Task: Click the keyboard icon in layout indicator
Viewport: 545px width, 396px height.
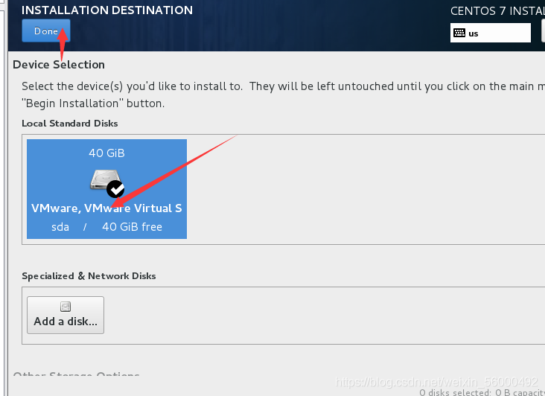Action: click(x=459, y=33)
